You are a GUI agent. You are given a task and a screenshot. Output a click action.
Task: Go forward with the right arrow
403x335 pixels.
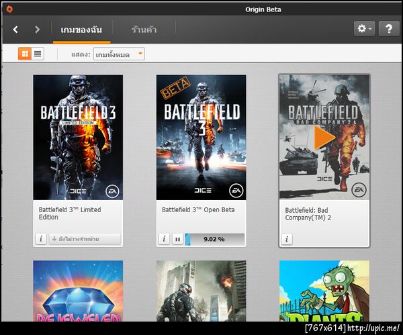pyautogui.click(x=37, y=30)
